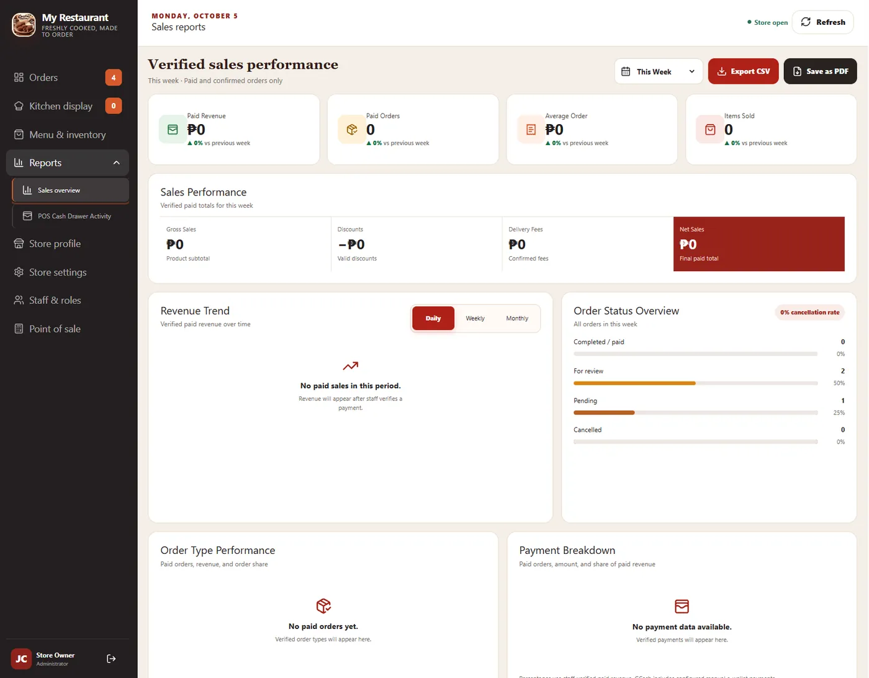869x678 pixels.
Task: Click the Refresh button
Action: (x=823, y=22)
